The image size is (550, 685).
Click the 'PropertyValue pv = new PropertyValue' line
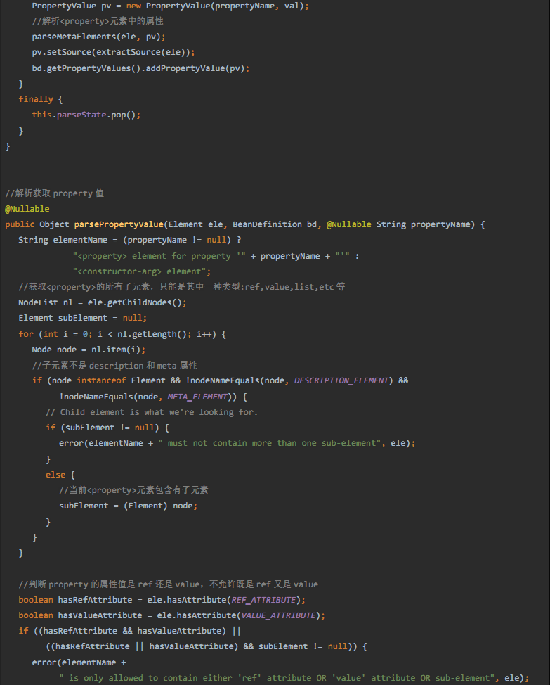170,6
